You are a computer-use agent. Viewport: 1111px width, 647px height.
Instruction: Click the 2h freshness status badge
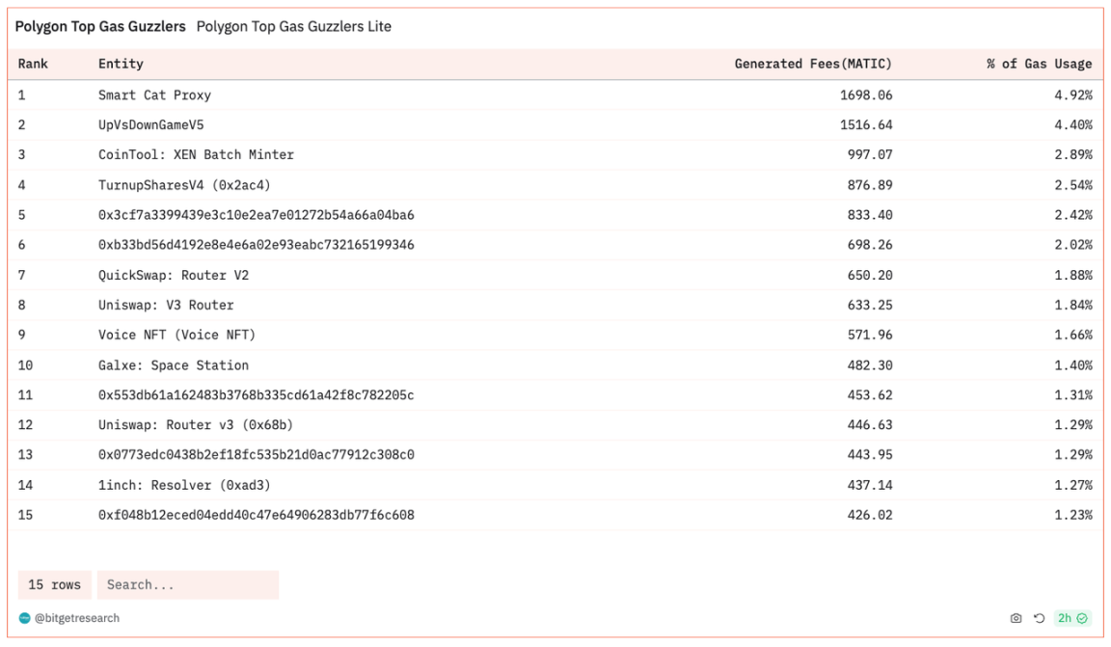tap(1072, 618)
